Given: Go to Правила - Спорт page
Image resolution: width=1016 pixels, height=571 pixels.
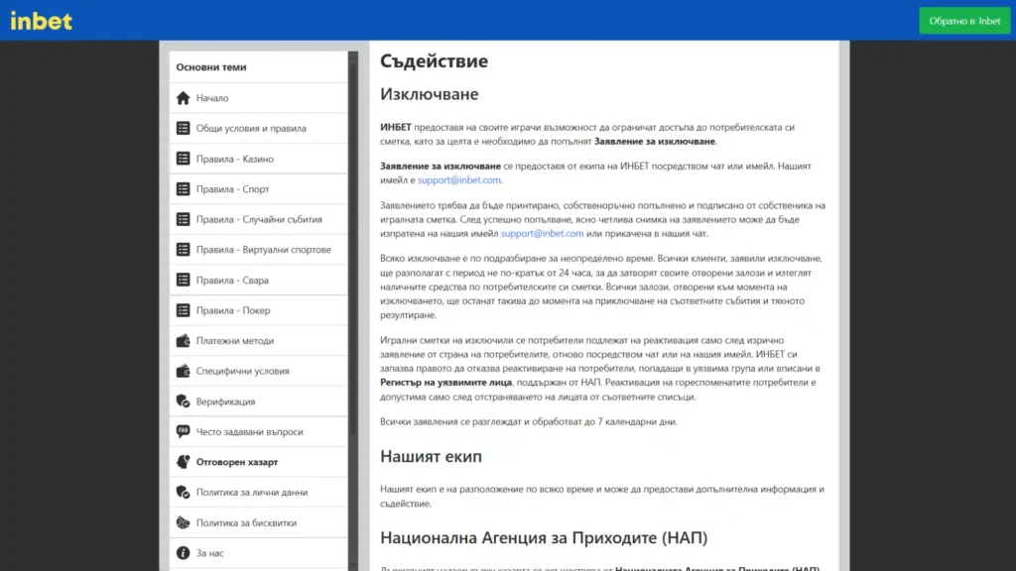Looking at the screenshot, I should [259, 189].
